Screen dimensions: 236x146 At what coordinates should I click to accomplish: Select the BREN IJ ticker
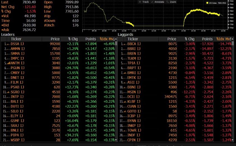(134, 53)
